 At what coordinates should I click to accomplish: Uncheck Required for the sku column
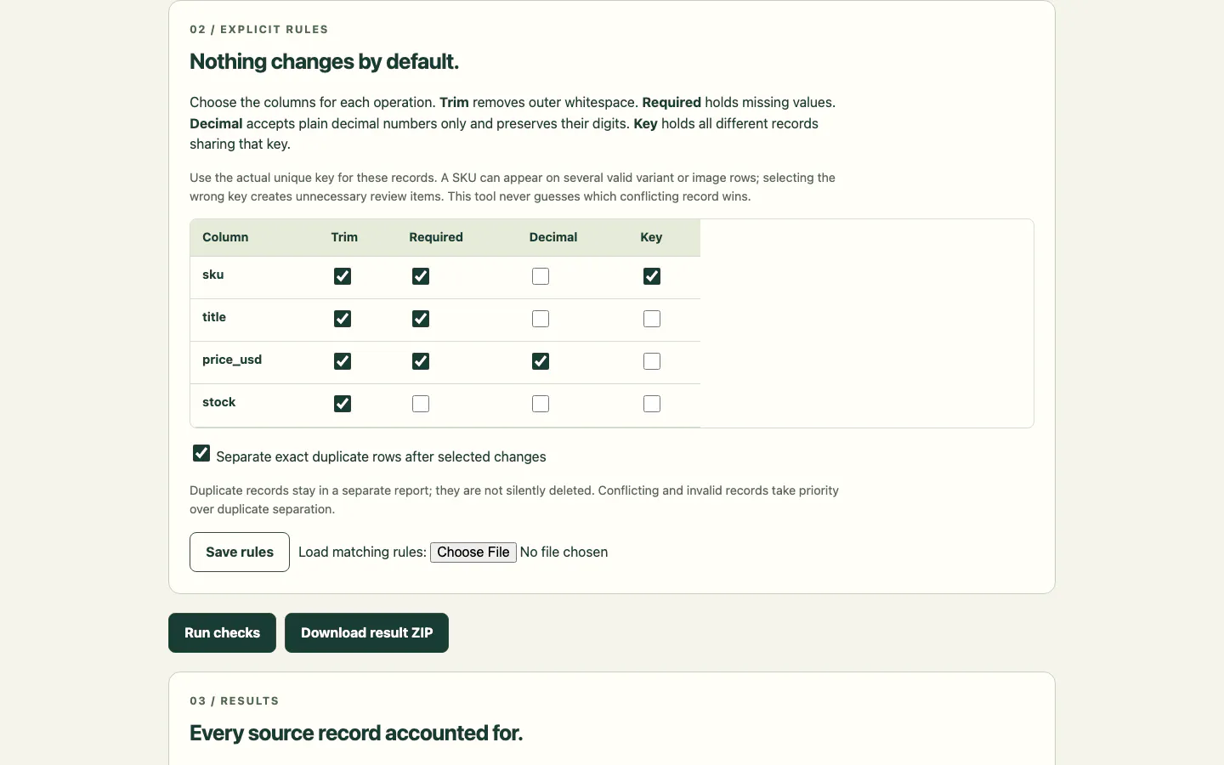point(421,276)
